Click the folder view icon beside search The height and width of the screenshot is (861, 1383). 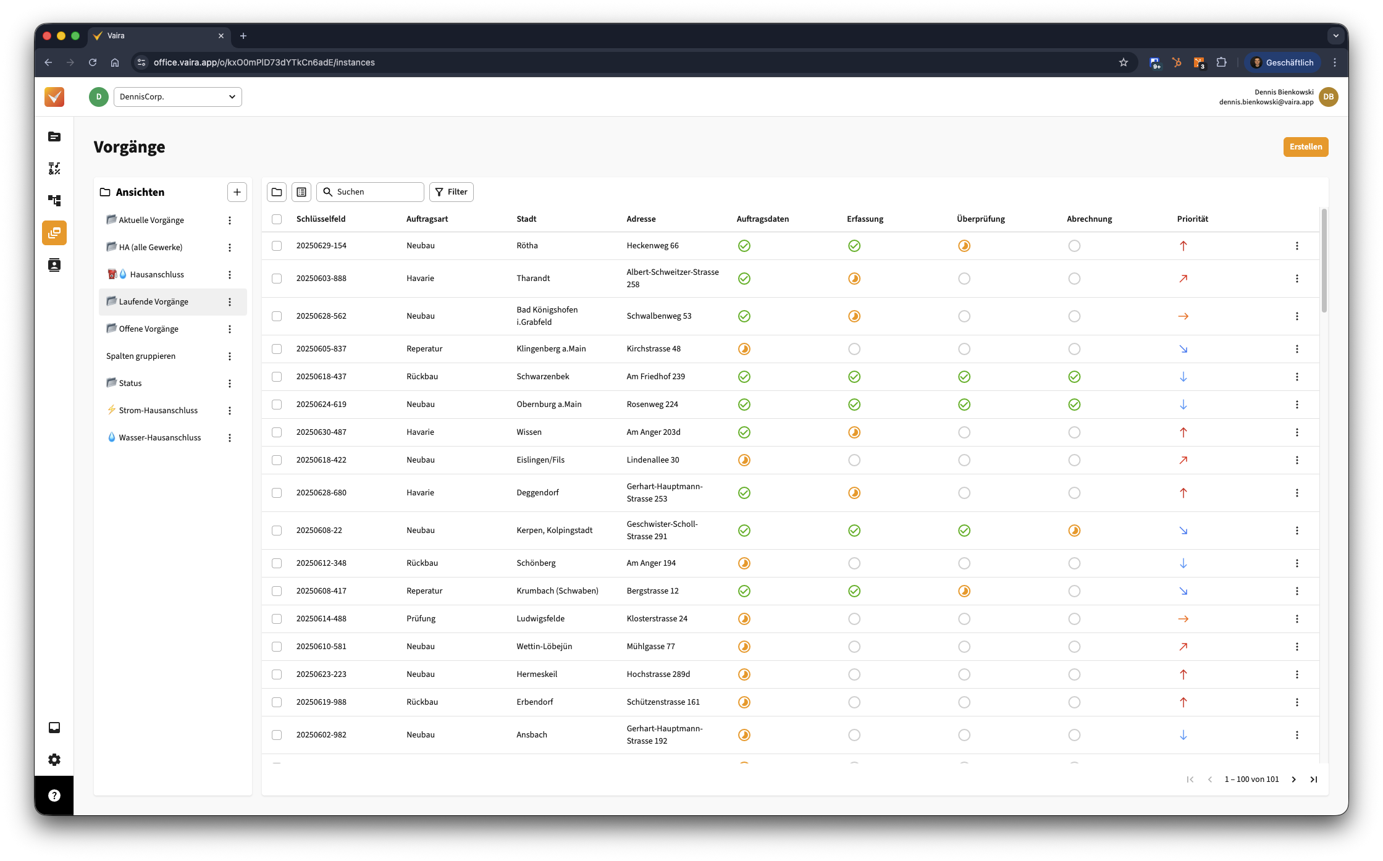pos(277,192)
